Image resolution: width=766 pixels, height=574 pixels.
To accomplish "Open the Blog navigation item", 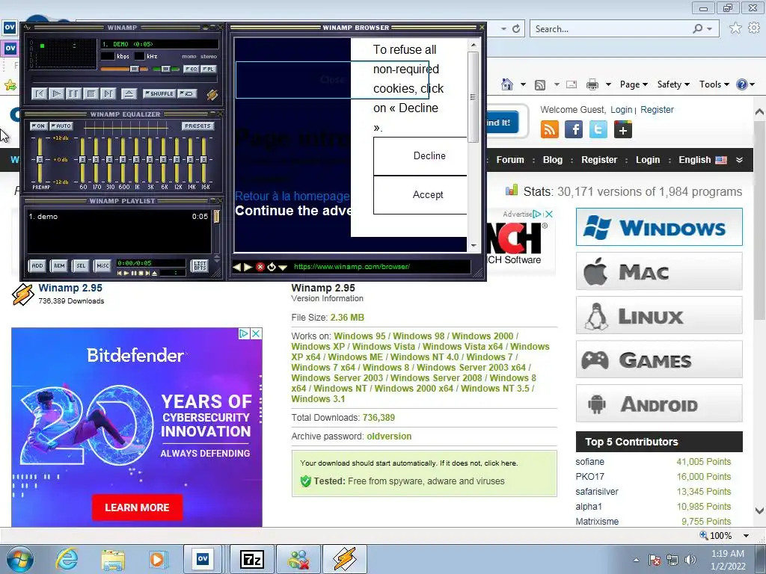I will click(x=553, y=160).
